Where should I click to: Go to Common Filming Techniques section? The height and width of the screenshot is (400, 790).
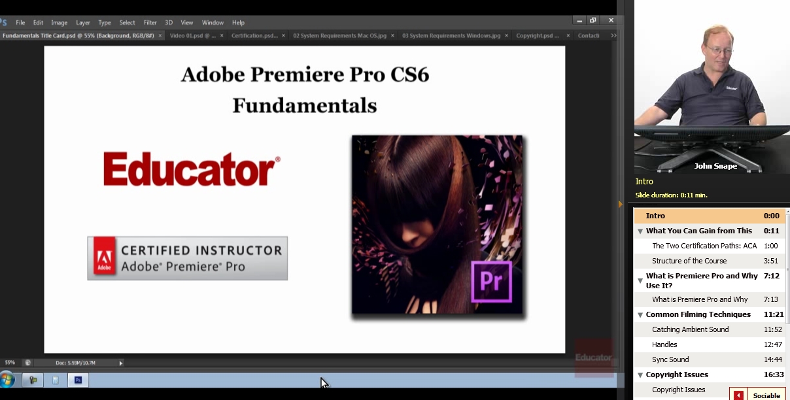point(698,314)
